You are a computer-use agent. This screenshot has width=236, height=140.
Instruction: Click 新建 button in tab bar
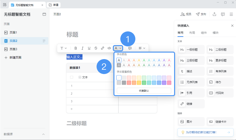pyautogui.click(x=53, y=5)
